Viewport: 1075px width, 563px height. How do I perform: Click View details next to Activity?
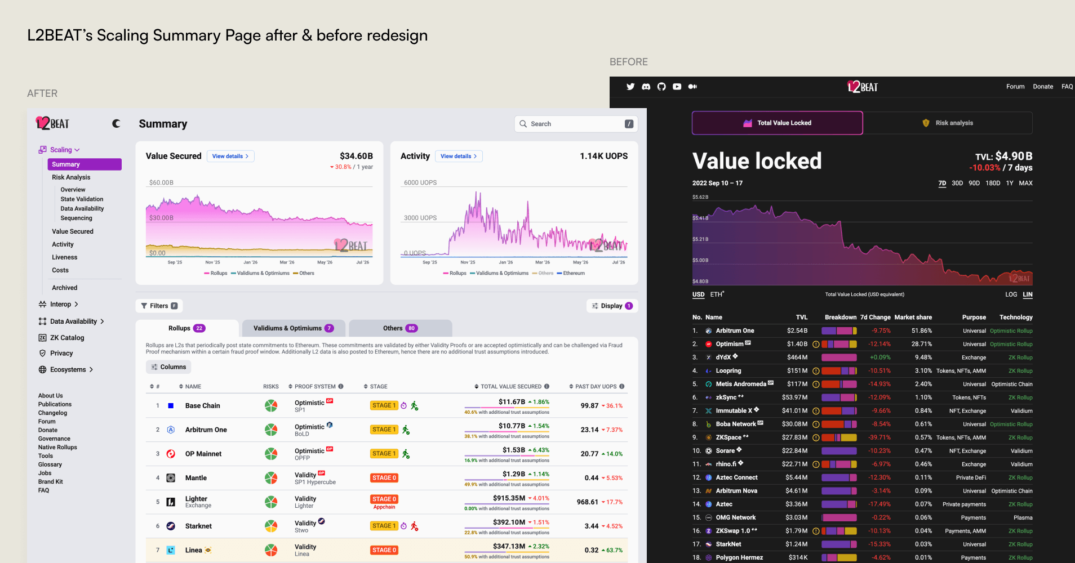coord(459,156)
